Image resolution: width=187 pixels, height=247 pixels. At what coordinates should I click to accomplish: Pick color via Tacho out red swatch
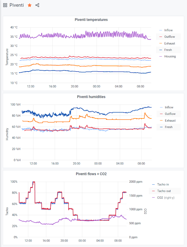154,191
